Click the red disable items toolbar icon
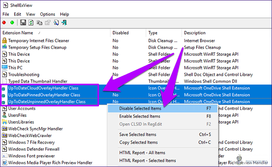Image resolution: width=272 pixels, height=167 pixels. [x=4, y=23]
